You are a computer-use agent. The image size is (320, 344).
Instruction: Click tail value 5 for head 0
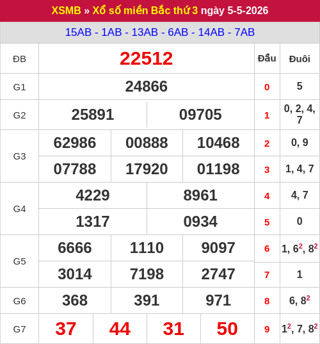click(x=300, y=86)
